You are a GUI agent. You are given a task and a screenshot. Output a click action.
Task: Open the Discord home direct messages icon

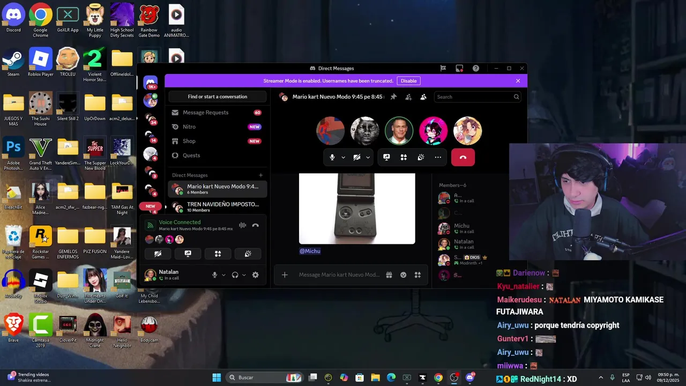click(151, 83)
